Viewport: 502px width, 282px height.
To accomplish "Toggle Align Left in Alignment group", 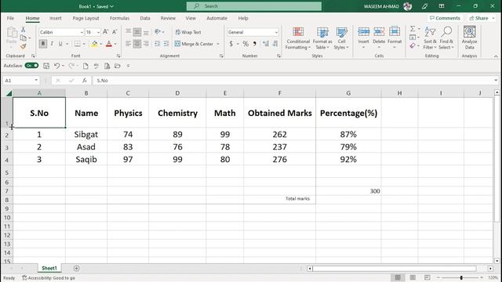I will point(128,44).
